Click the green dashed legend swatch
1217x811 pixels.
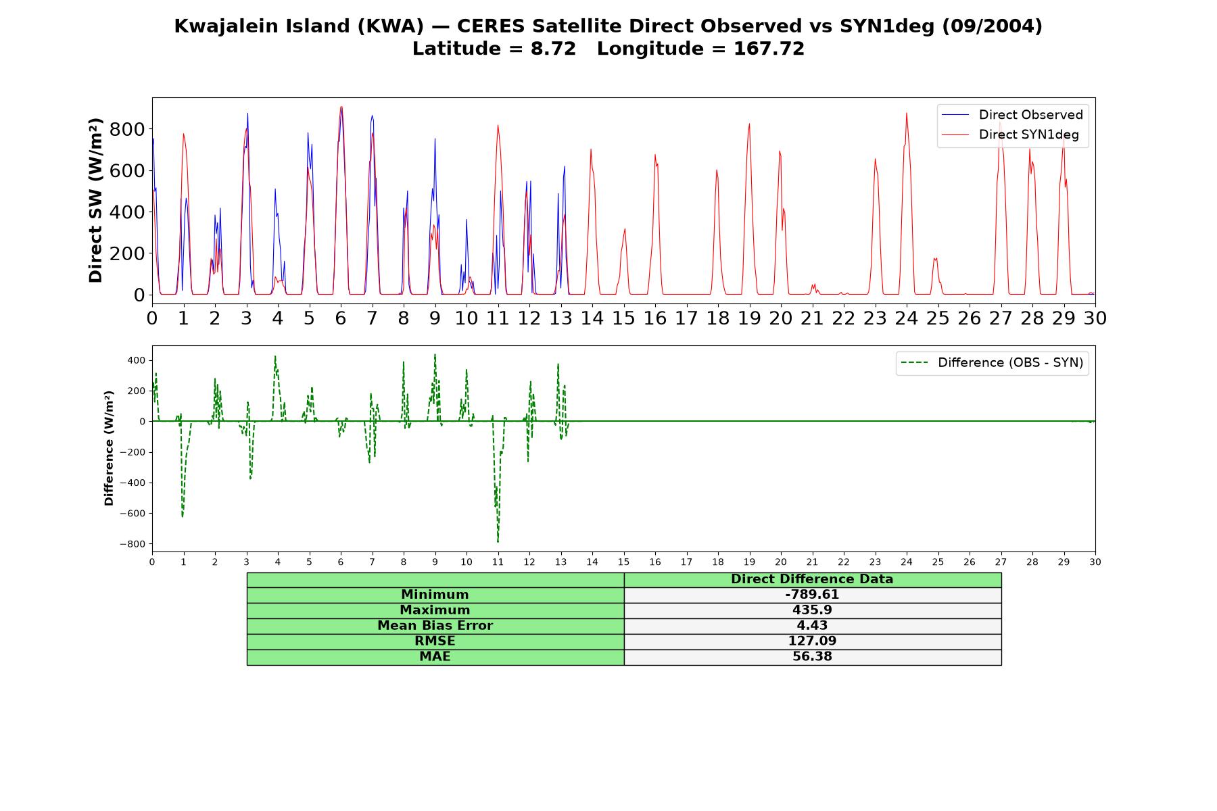pyautogui.click(x=914, y=363)
